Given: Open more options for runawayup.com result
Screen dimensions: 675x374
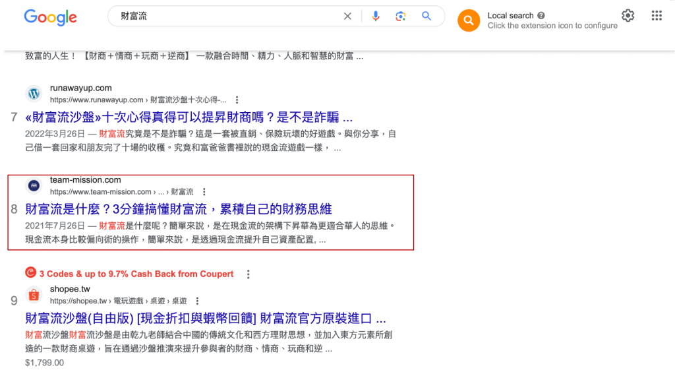Looking at the screenshot, I should [237, 100].
